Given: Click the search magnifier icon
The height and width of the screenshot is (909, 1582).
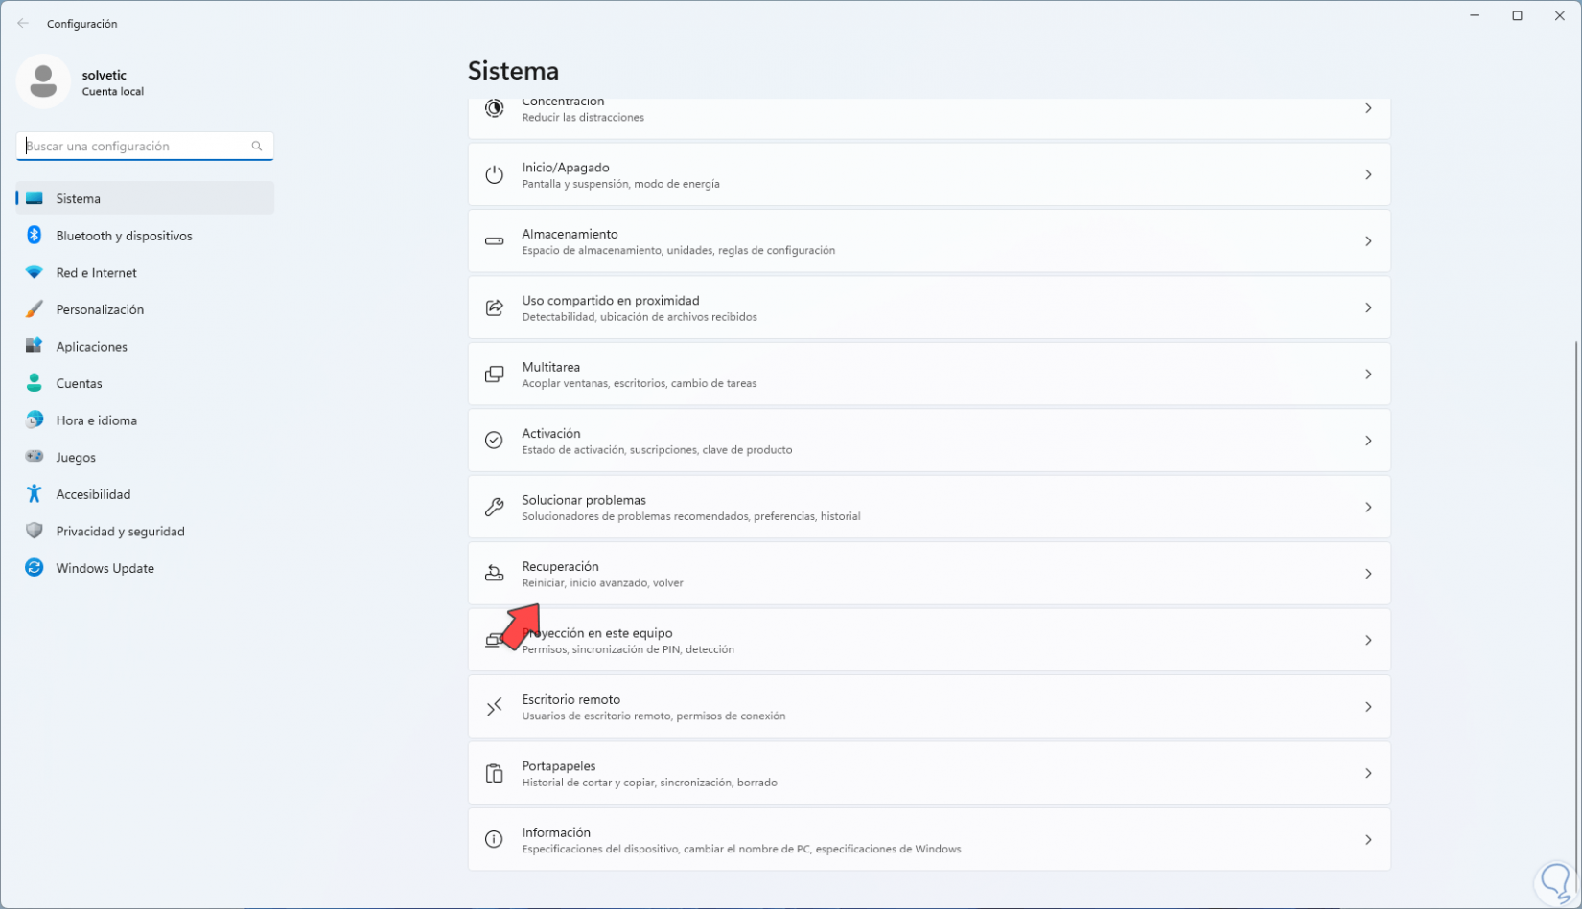Looking at the screenshot, I should pos(257,147).
